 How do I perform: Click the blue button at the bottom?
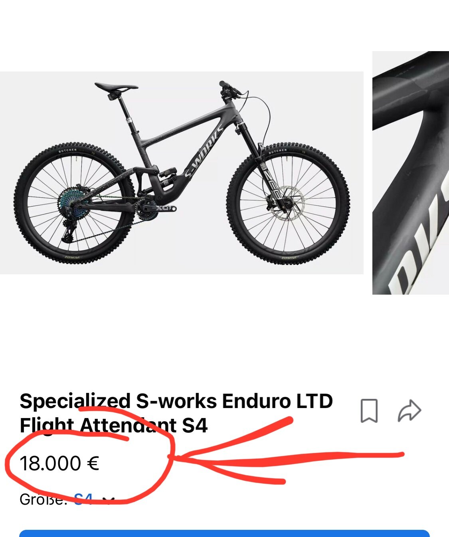click(x=224, y=533)
